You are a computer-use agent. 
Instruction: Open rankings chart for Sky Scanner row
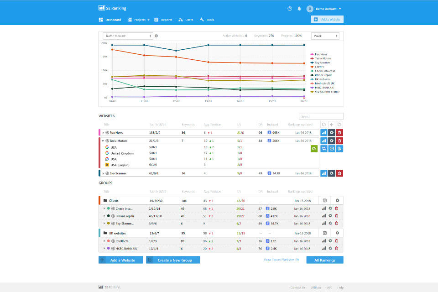click(324, 173)
